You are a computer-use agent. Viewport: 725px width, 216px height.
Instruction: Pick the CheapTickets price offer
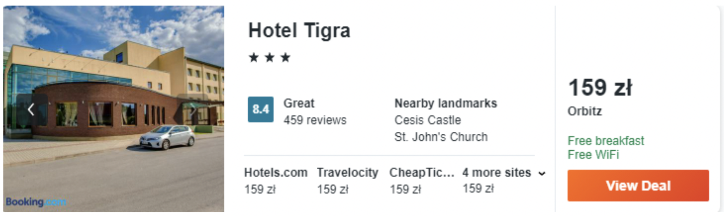point(421,181)
